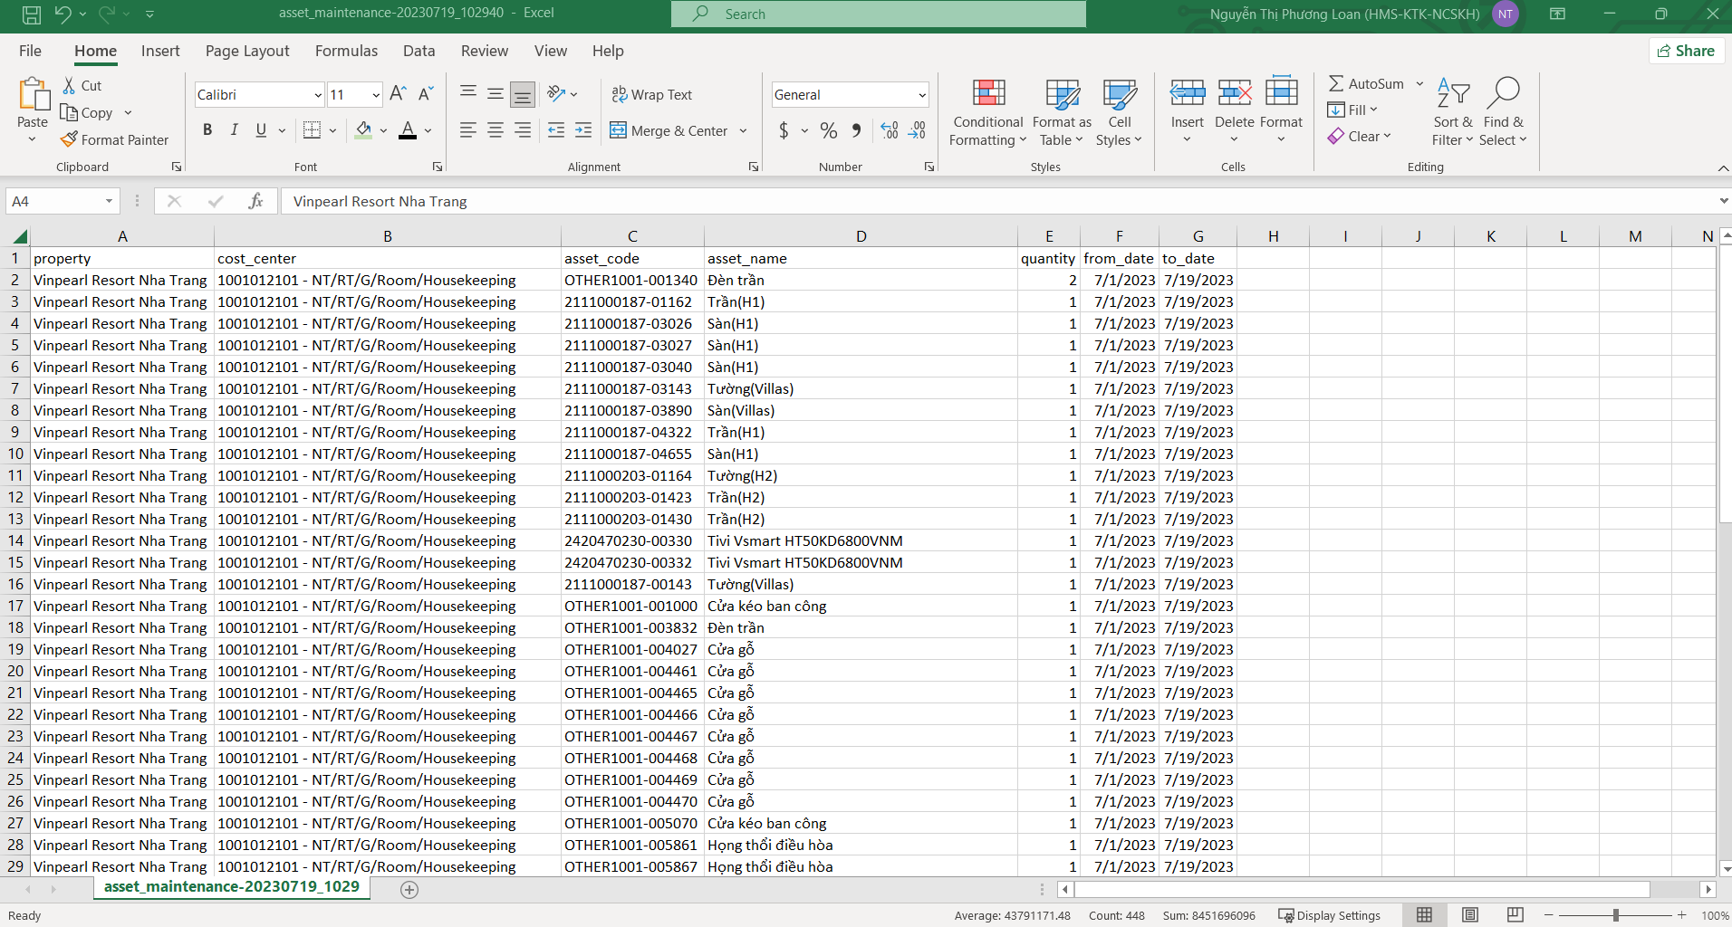Click the zoom slider handle
The image size is (1732, 927).
pos(1615,915)
